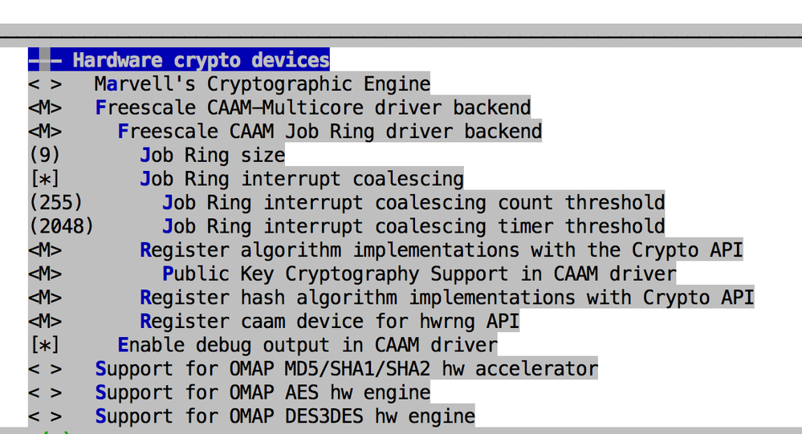Image resolution: width=802 pixels, height=434 pixels.
Task: Toggle <M> box for CAAM-Multicore driver backend
Action: [45, 107]
